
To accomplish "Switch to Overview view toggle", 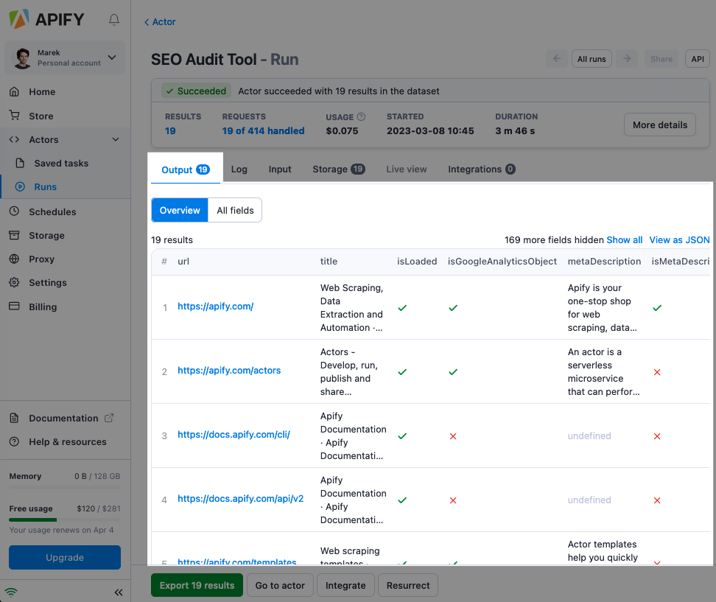I will (x=180, y=210).
